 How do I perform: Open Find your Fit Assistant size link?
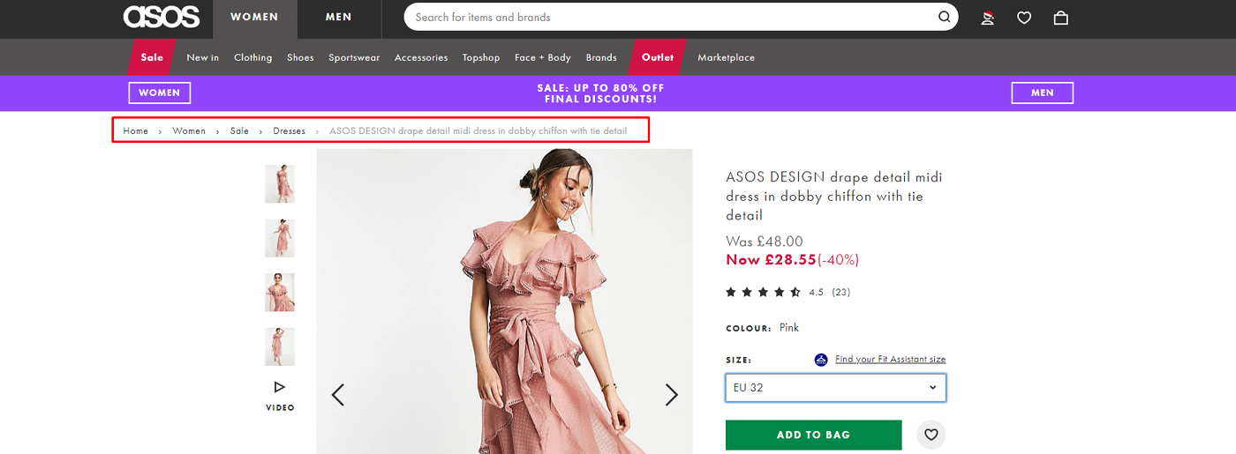click(x=890, y=360)
